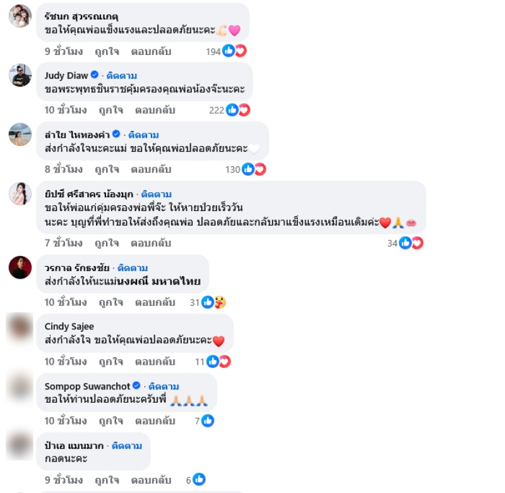Follow วรกาล รักธงชัย with ติดตาม

coord(133,268)
